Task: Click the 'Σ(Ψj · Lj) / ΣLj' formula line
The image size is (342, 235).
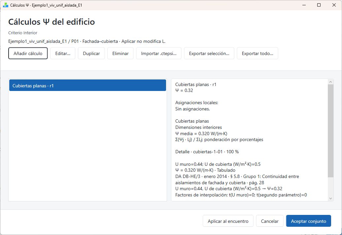Action: pos(219,140)
